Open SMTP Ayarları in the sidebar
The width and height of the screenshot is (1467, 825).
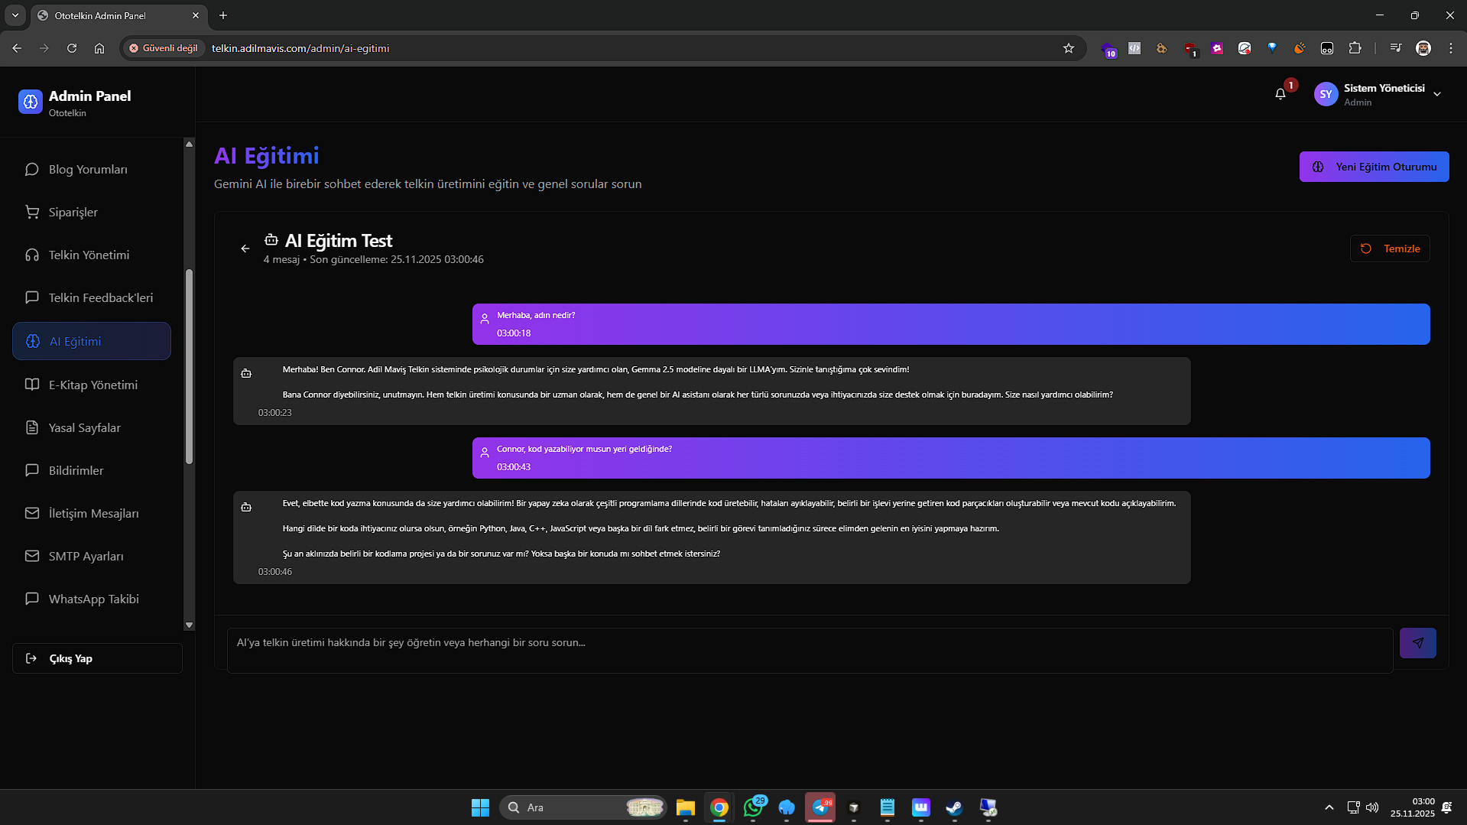point(86,557)
